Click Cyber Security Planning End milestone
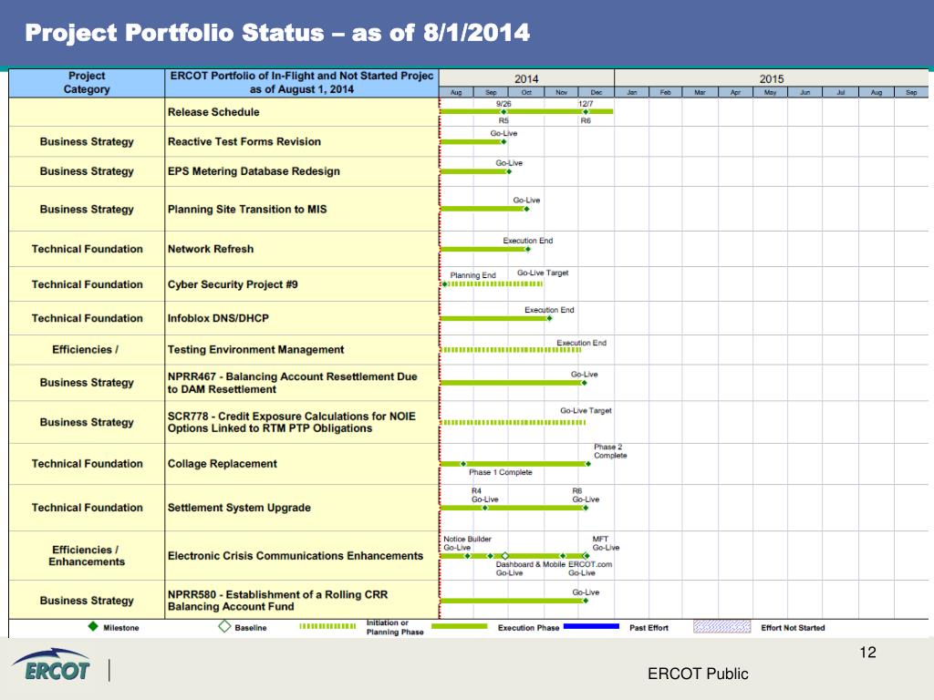934x700 pixels. (x=444, y=284)
